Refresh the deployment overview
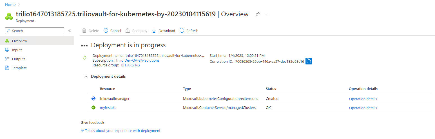Screen dimensions: 435x139 189,31
